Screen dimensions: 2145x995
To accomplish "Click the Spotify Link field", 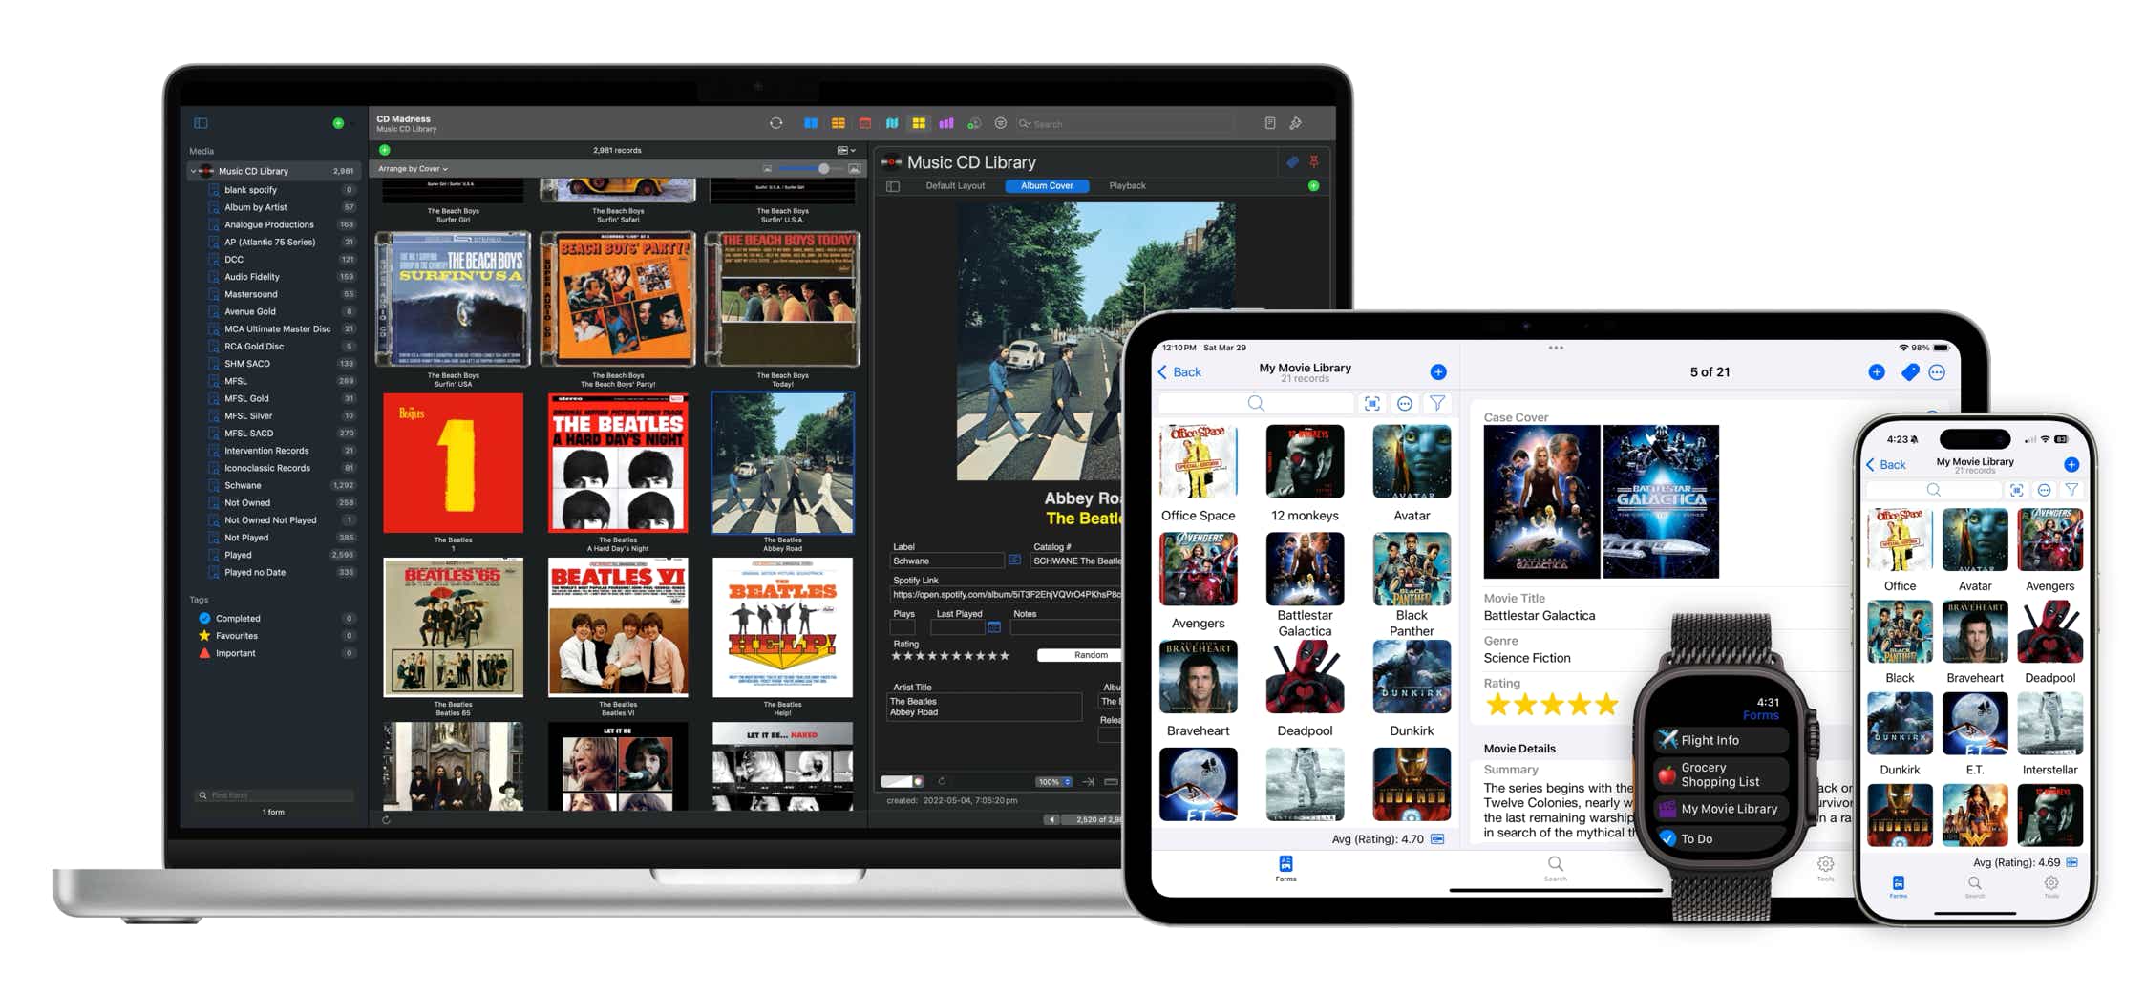I will point(1006,594).
